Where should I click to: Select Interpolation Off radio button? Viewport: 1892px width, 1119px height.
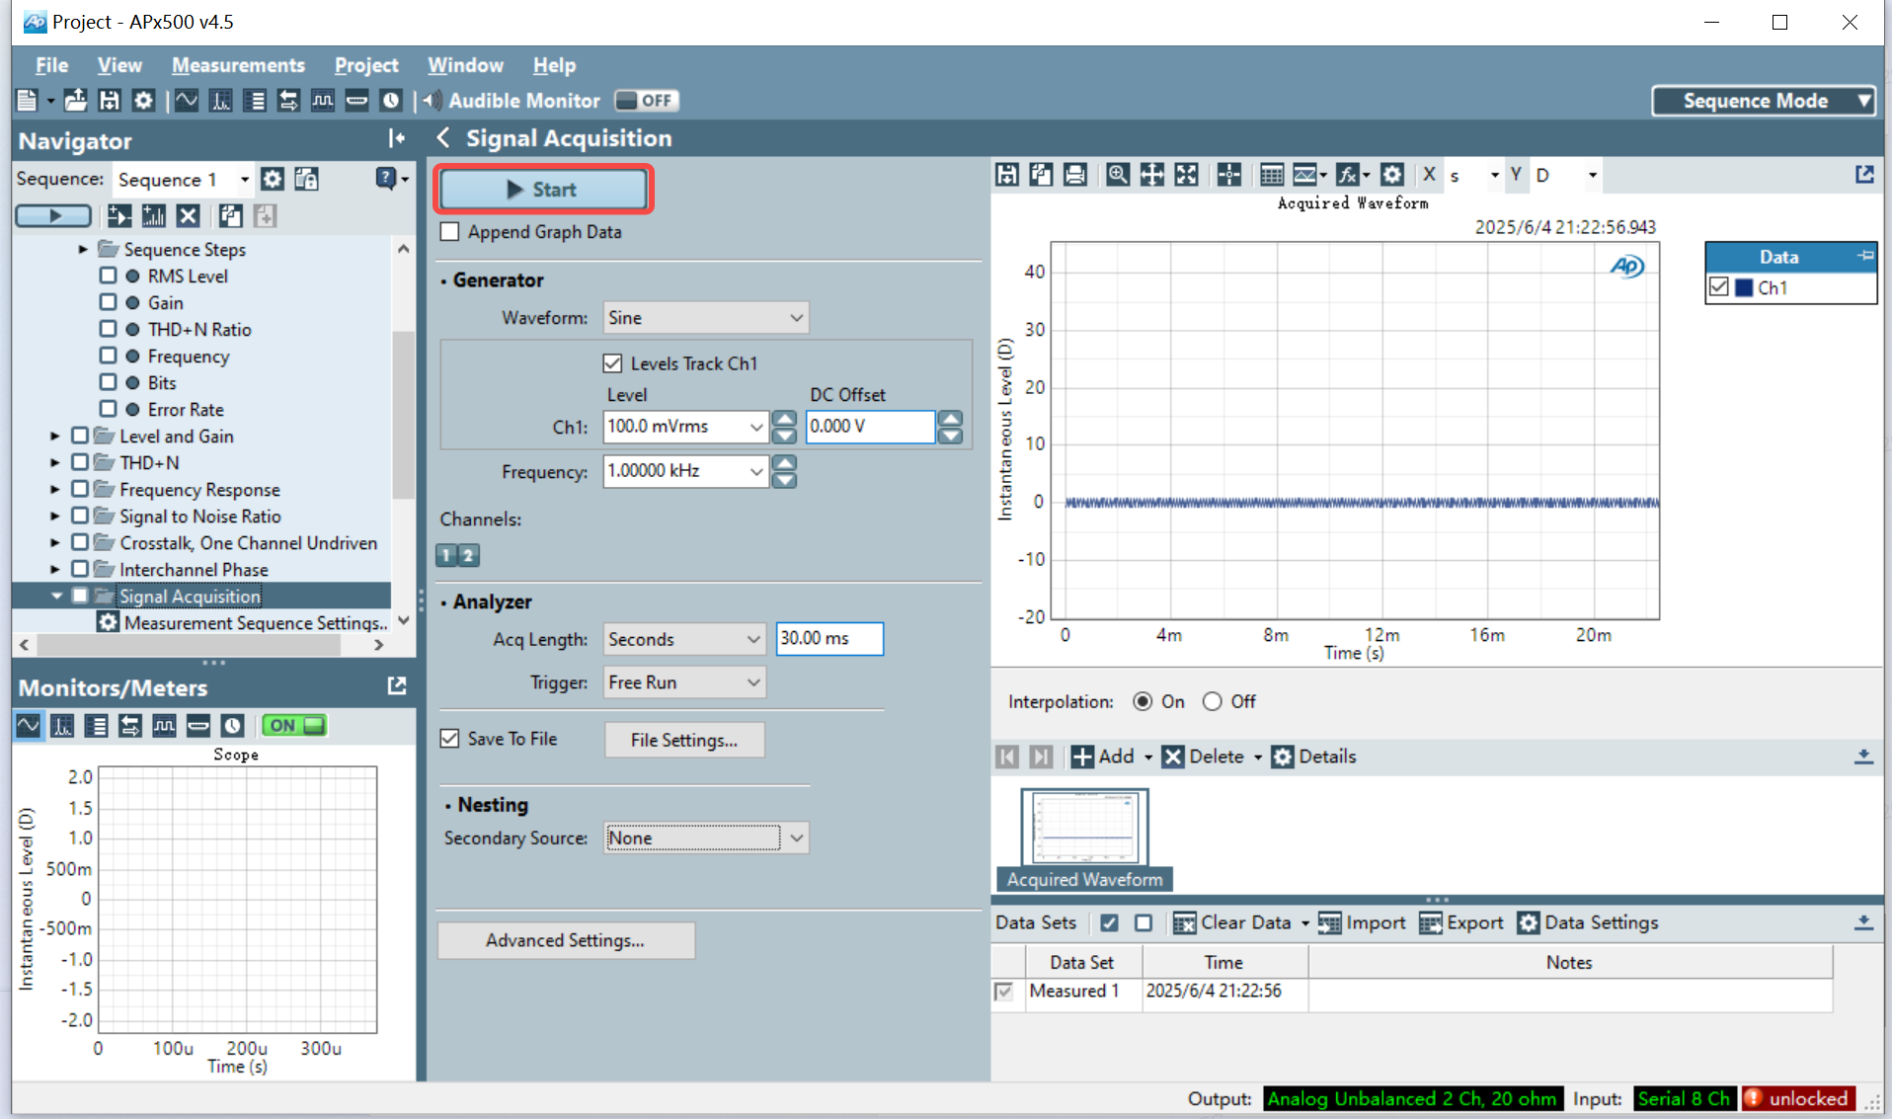[x=1212, y=701]
